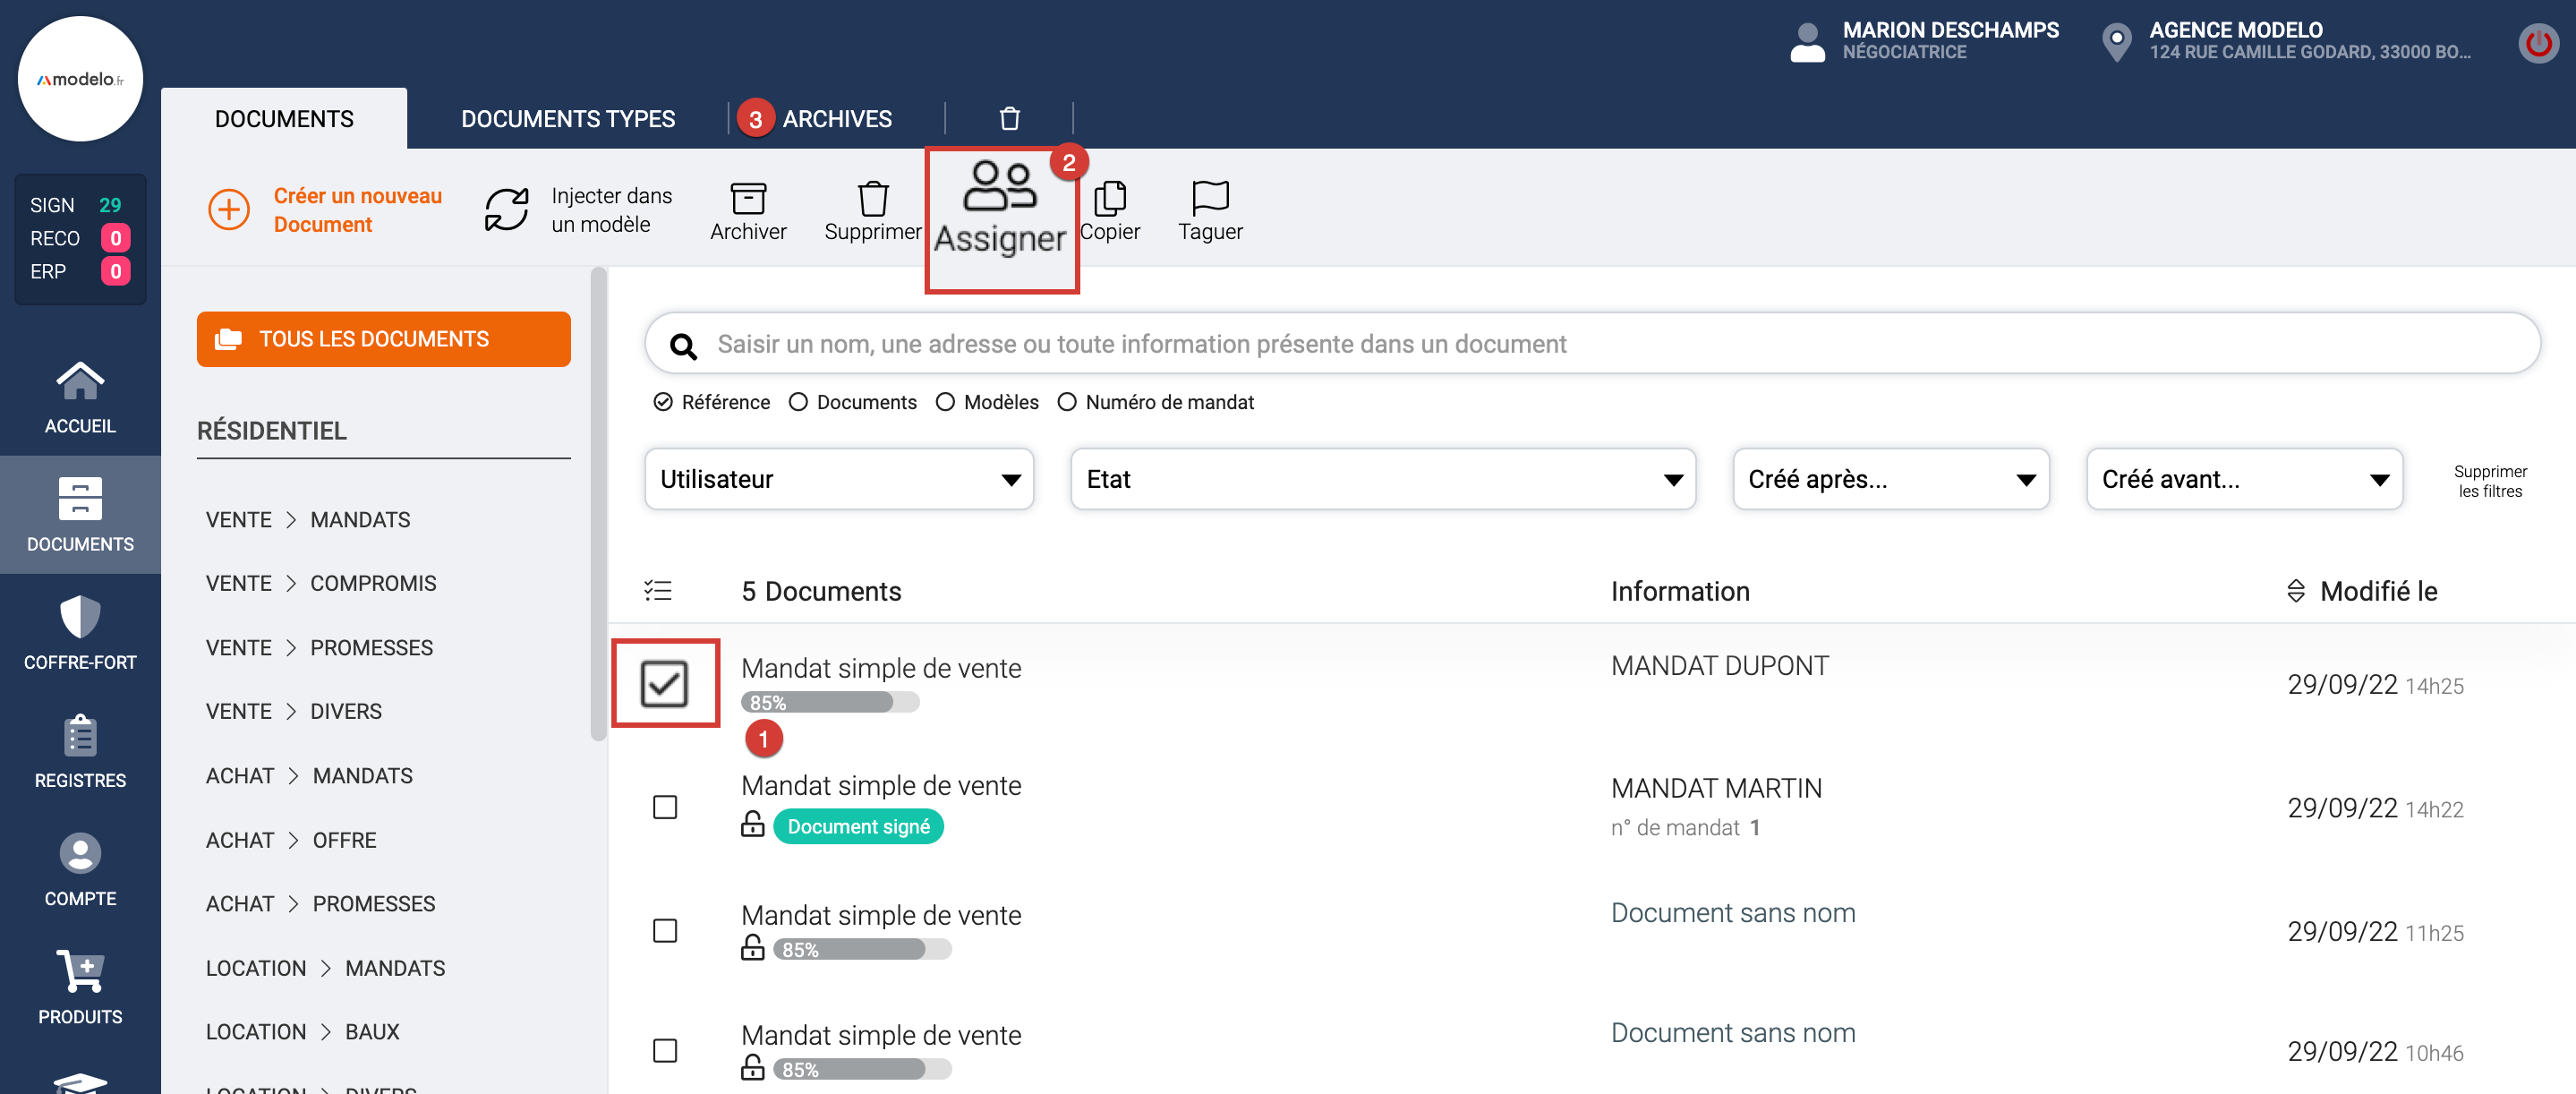
Task: Click the Copier documents icon
Action: click(x=1109, y=198)
